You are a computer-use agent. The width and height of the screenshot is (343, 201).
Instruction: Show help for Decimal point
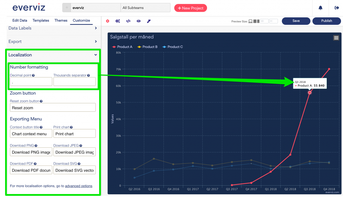coord(33,75)
